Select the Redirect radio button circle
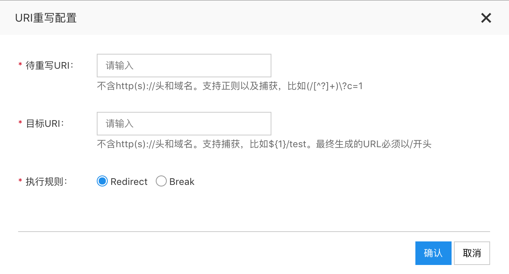The width and height of the screenshot is (509, 274). pos(102,181)
